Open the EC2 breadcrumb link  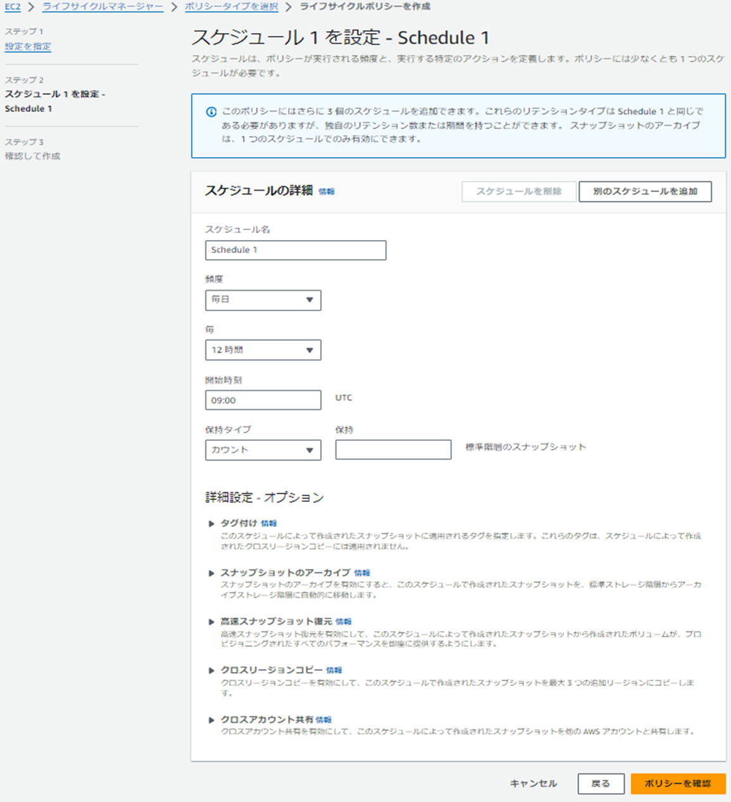tap(13, 7)
